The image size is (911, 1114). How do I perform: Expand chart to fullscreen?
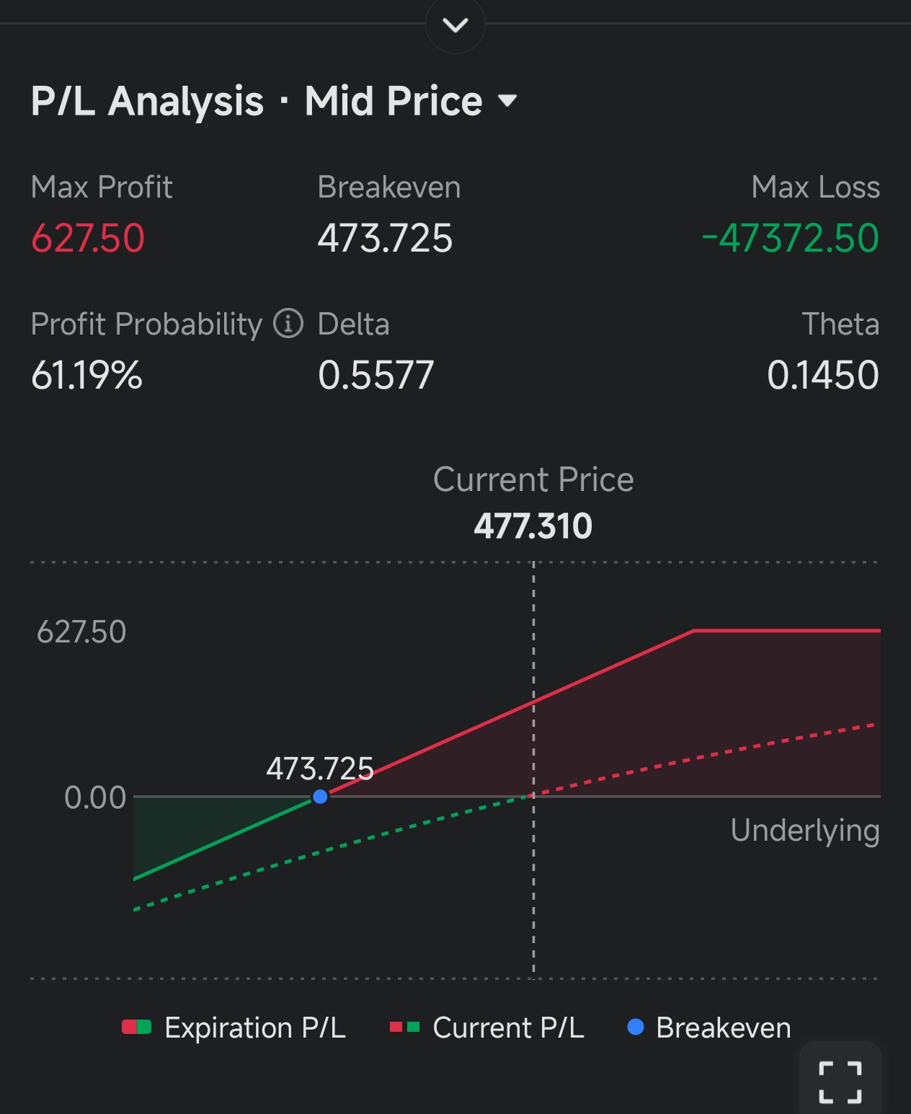point(840,1082)
